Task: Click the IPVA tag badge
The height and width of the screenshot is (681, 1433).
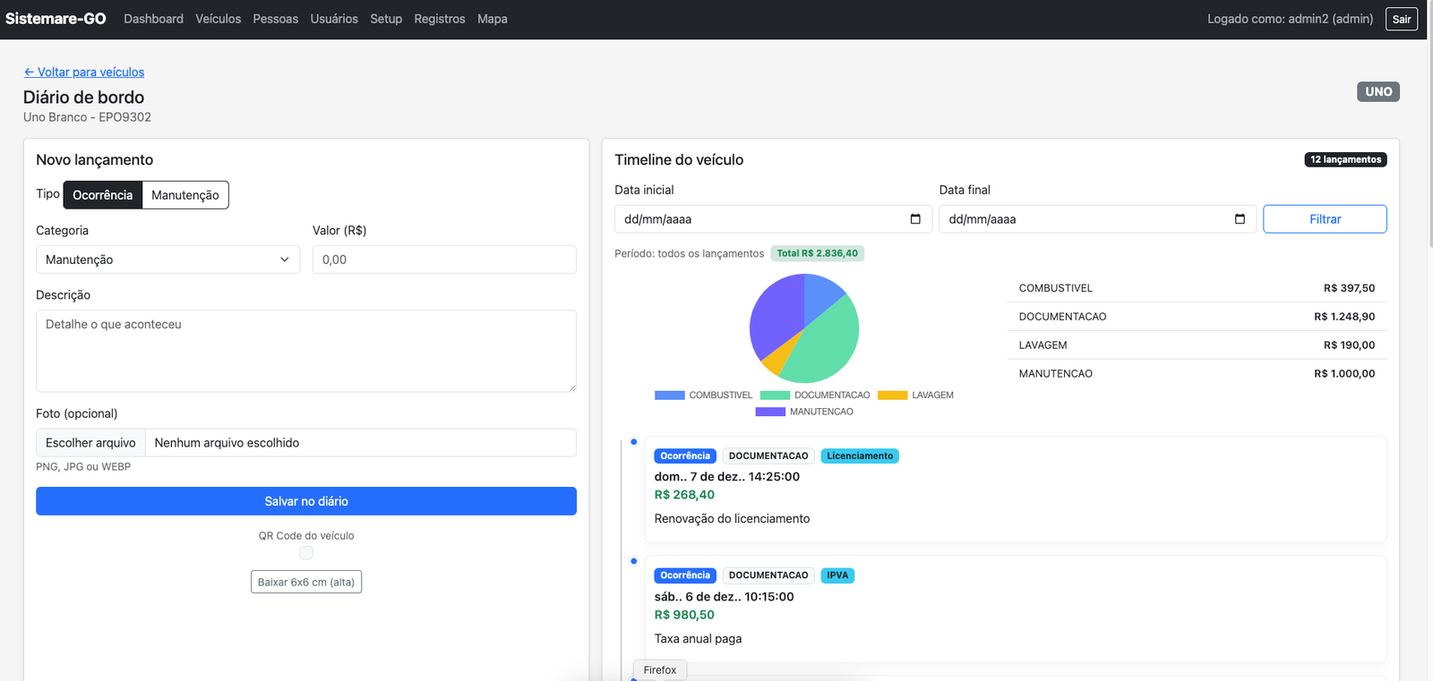Action: pos(837,575)
